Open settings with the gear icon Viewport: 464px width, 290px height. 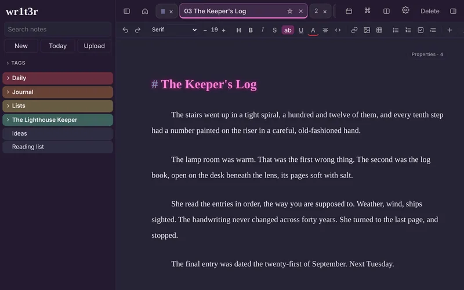tap(405, 10)
